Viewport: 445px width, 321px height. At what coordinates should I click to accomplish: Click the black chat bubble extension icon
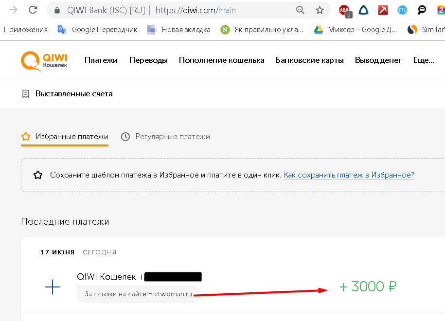click(422, 10)
